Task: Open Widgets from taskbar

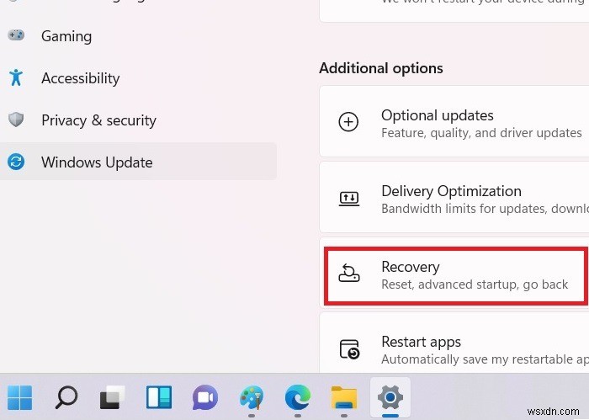Action: click(x=159, y=397)
